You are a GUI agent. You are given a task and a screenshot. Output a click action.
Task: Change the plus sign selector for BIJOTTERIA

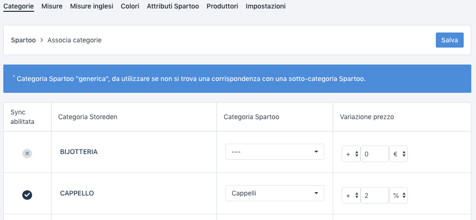(351, 154)
